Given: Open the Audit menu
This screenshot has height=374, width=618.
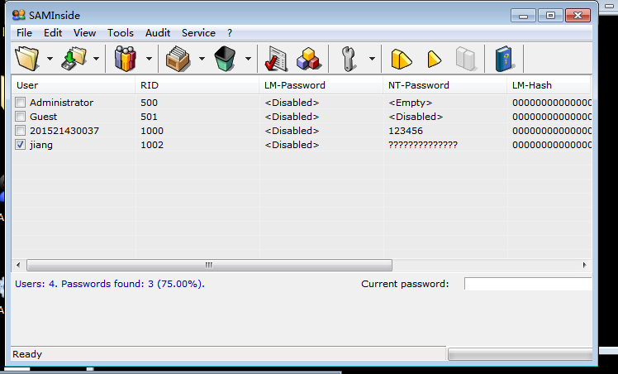Looking at the screenshot, I should 158,33.
